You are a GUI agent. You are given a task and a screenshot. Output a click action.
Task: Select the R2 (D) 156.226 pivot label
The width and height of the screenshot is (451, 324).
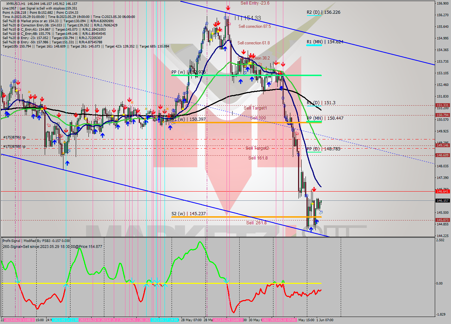pos(323,12)
